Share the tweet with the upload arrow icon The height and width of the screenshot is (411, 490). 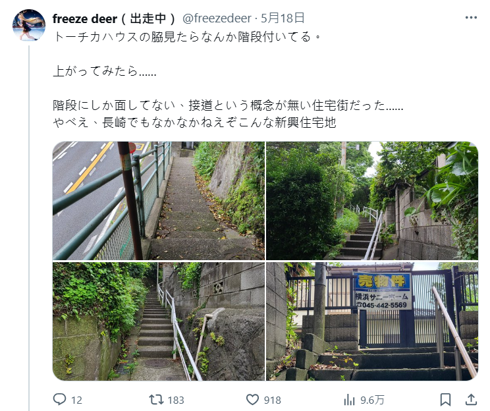pos(471,399)
